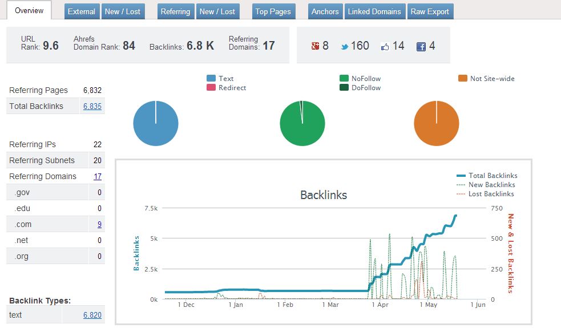Click the 1 May axis label

click(x=429, y=305)
